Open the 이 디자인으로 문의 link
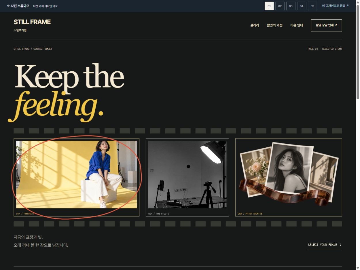Viewport: 360px width, 270px height. [x=335, y=6]
